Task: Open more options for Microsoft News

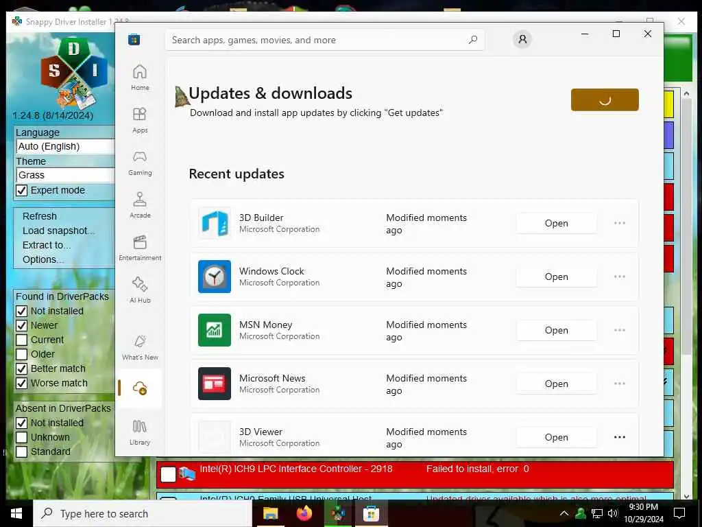Action: pos(620,384)
